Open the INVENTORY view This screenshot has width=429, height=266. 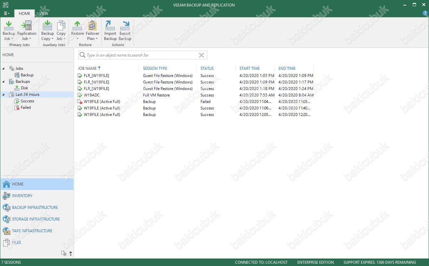click(x=37, y=196)
